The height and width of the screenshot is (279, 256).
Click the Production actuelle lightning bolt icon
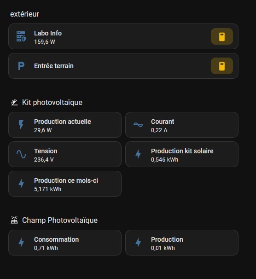(21, 124)
